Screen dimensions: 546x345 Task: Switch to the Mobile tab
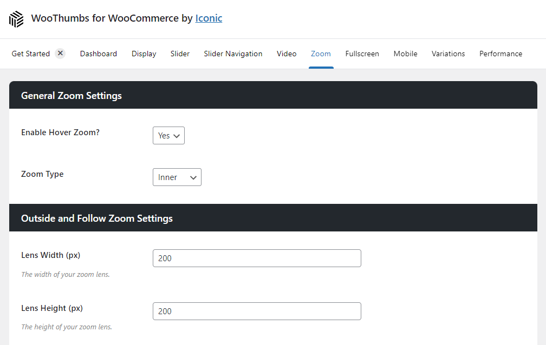pyautogui.click(x=405, y=54)
